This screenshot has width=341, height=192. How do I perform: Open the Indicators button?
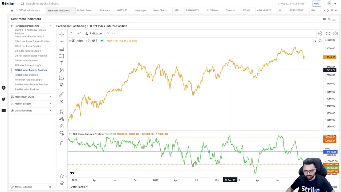94,33
